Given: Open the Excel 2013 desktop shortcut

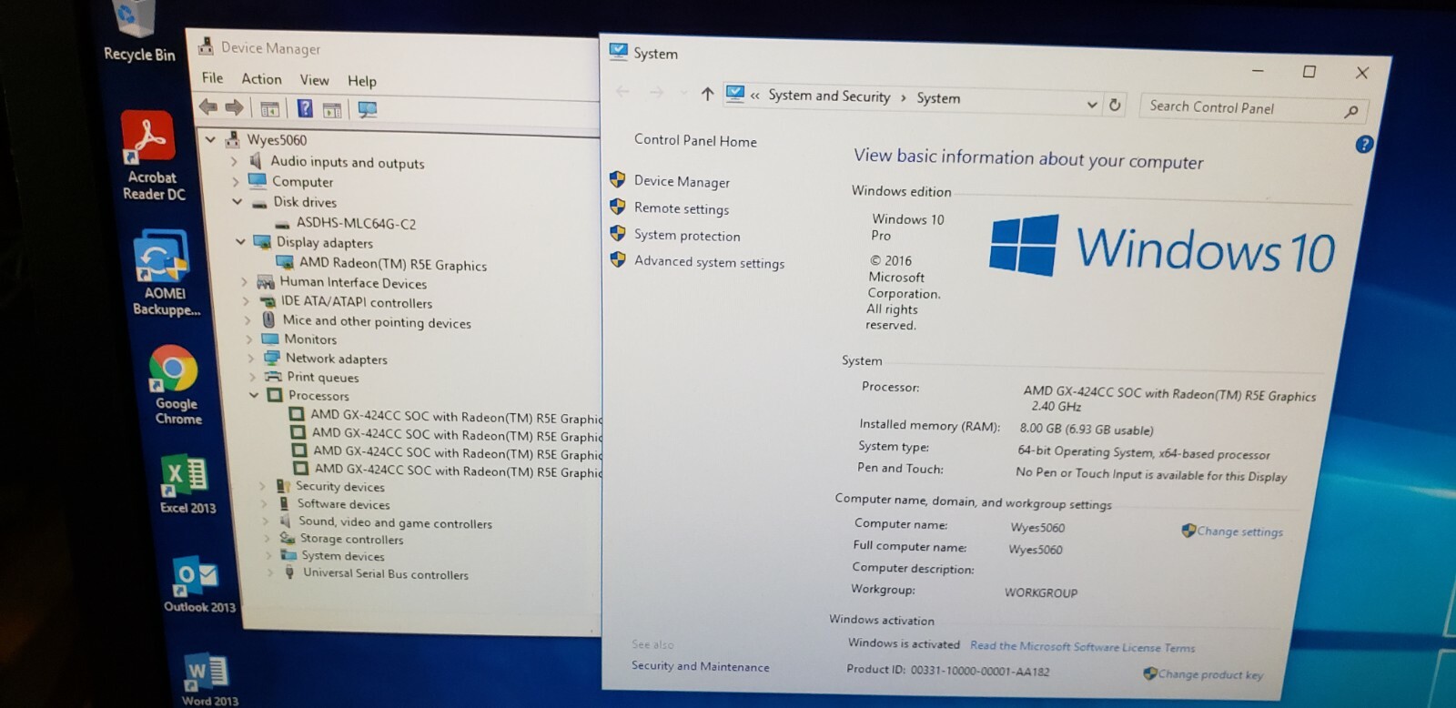Looking at the screenshot, I should pyautogui.click(x=187, y=486).
